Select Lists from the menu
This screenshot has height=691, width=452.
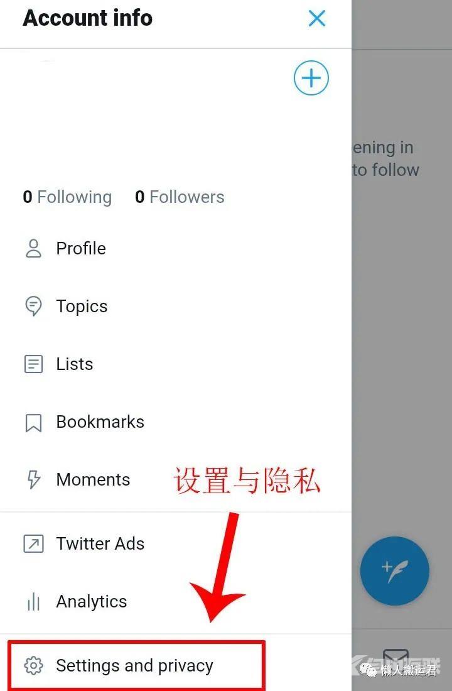pos(176,364)
